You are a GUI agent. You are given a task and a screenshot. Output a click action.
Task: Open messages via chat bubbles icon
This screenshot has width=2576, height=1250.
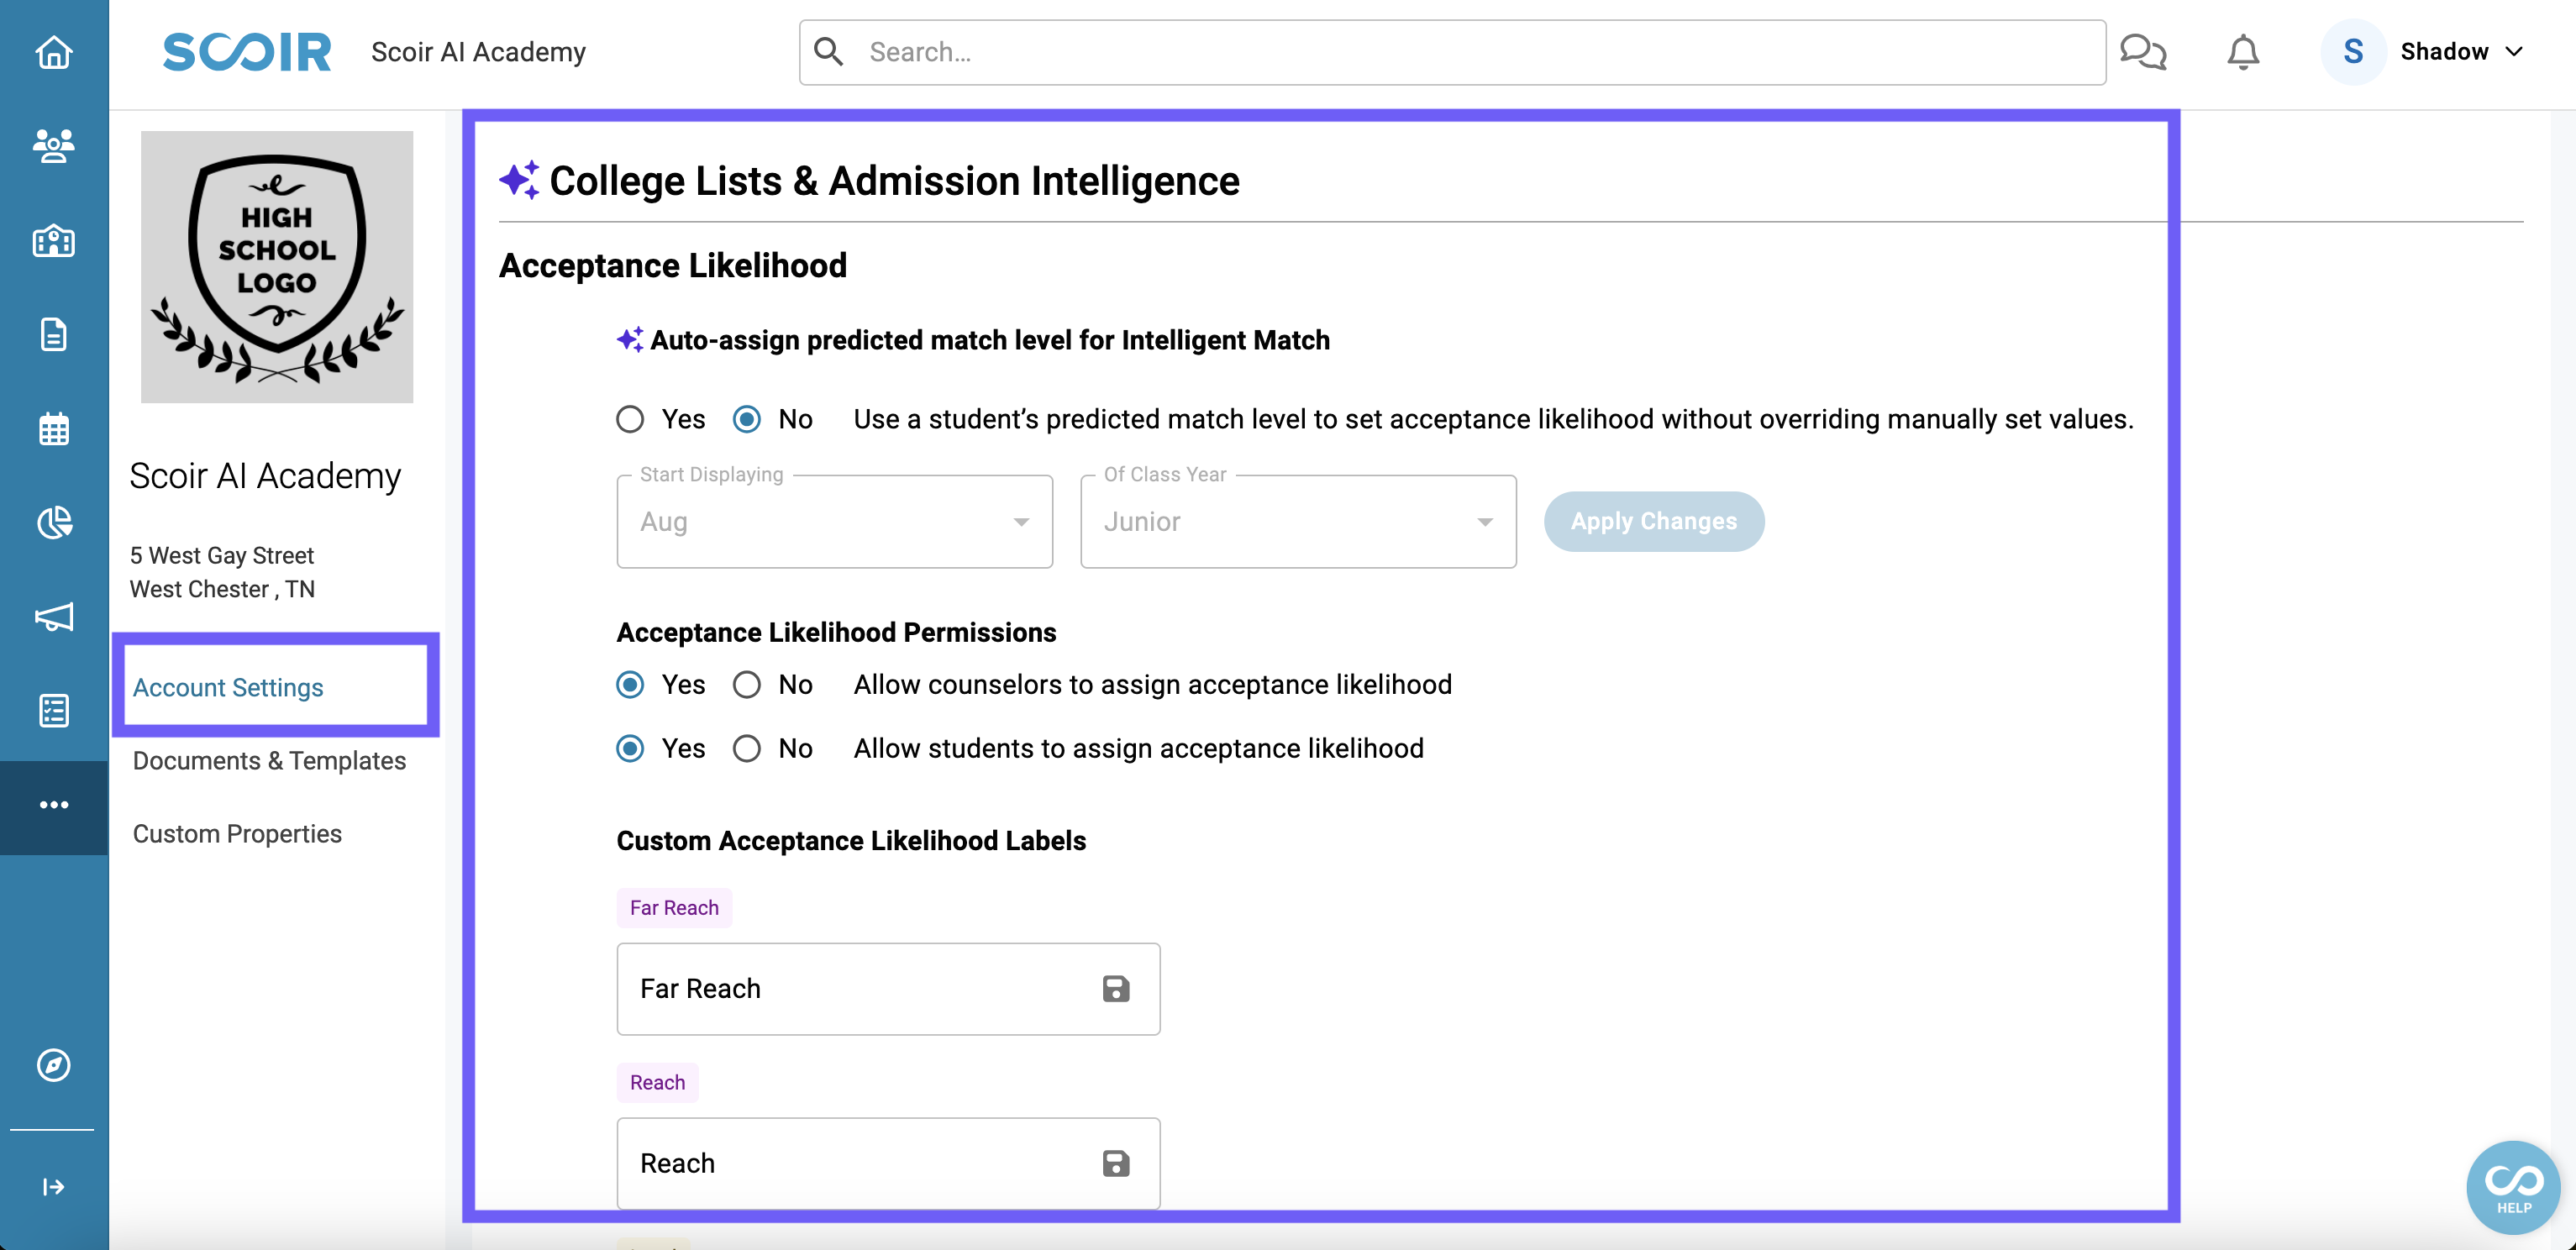[x=2143, y=52]
